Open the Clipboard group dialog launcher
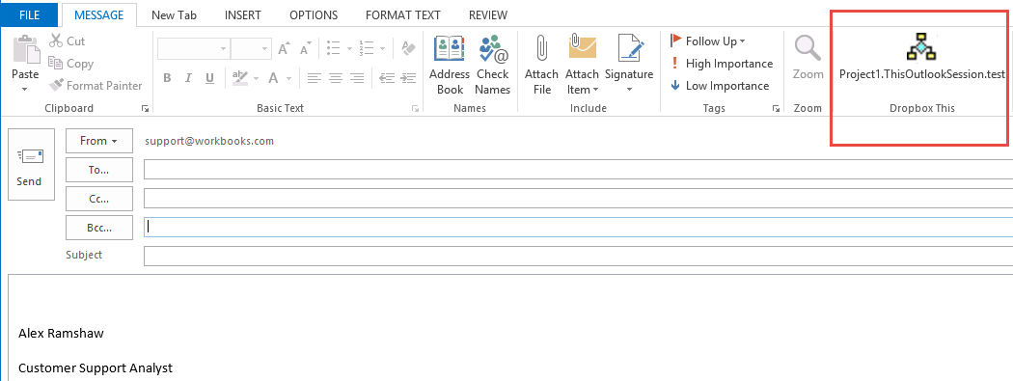The width and height of the screenshot is (1013, 381). click(145, 109)
